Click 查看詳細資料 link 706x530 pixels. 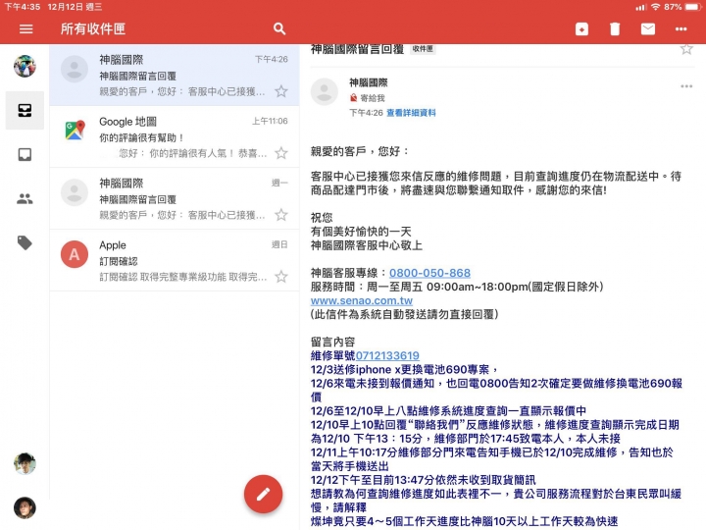coord(411,113)
